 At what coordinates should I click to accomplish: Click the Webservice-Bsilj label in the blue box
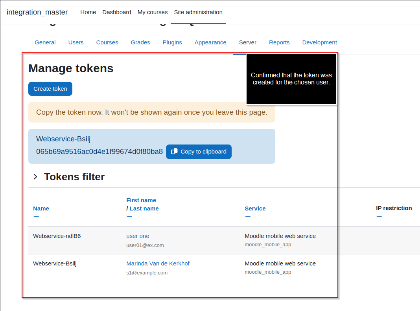pyautogui.click(x=63, y=139)
